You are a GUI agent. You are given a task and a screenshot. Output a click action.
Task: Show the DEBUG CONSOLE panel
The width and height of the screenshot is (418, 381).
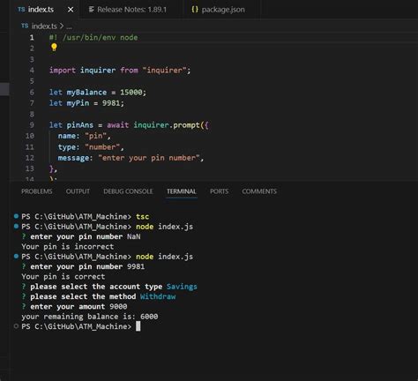(x=128, y=191)
